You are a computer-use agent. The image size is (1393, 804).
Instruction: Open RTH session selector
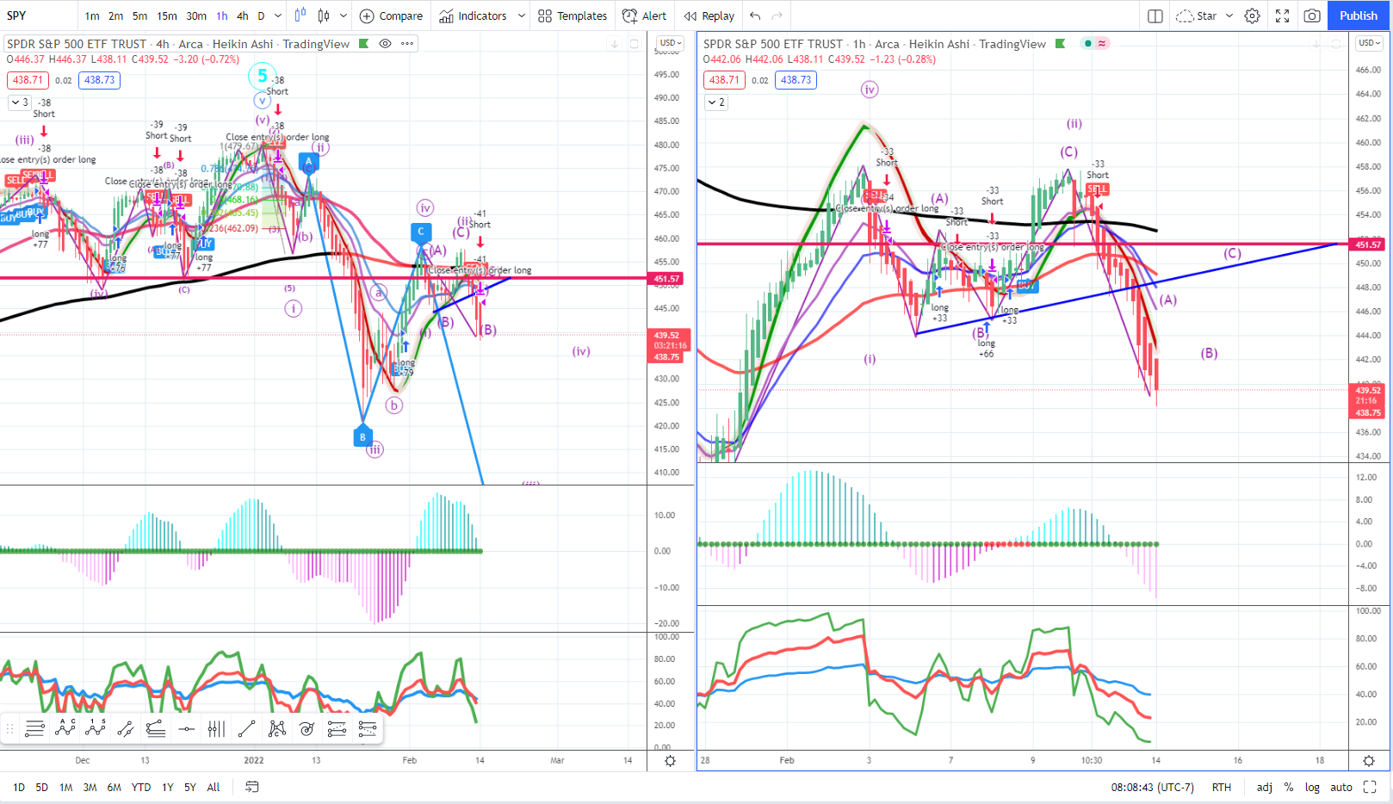point(1222,787)
